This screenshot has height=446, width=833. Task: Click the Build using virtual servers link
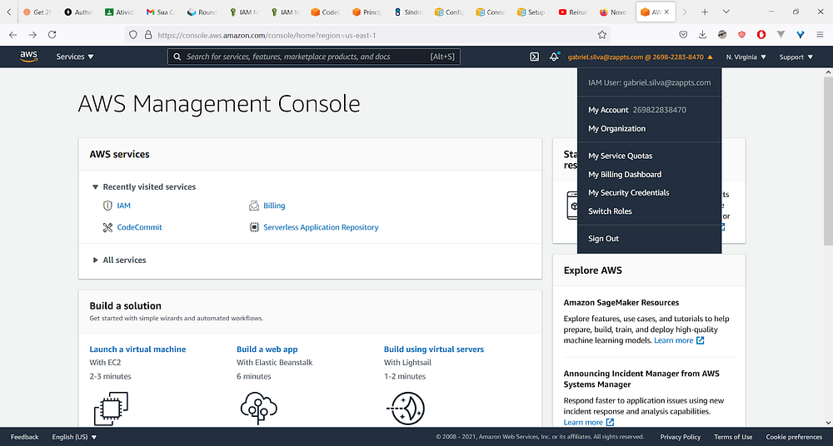pyautogui.click(x=433, y=349)
